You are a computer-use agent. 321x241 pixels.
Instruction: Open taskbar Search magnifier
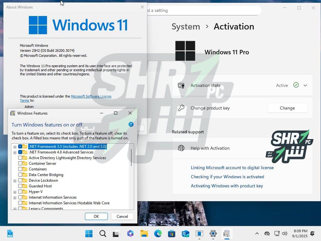[103, 233]
